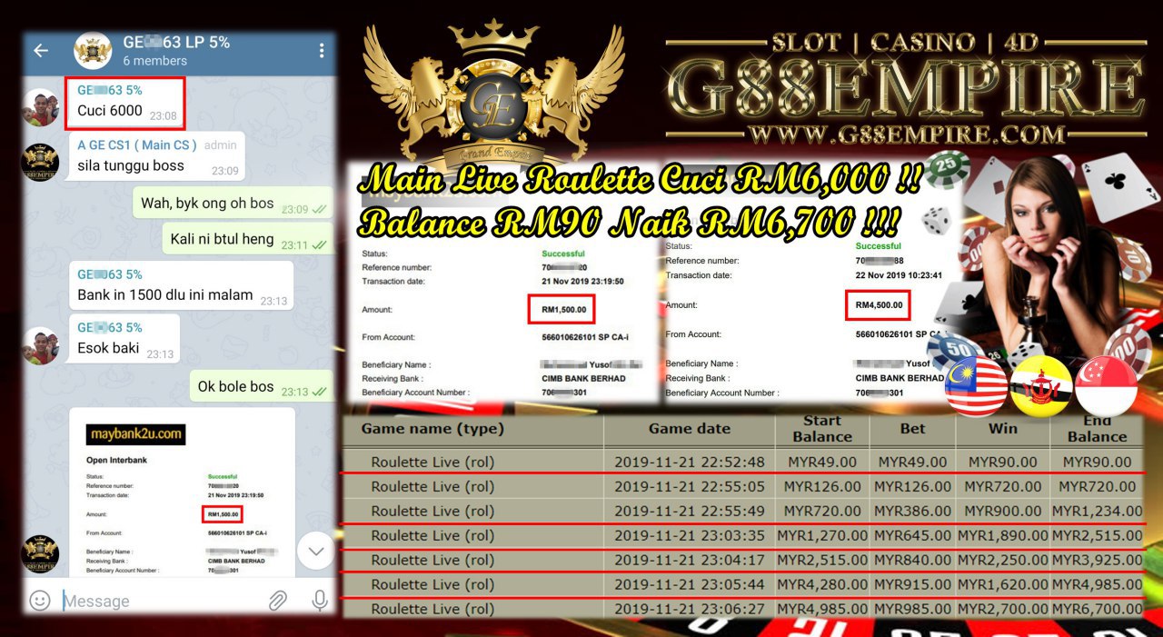The image size is (1163, 637).
Task: Select the 'Kali ni btul heng' message
Action: click(x=248, y=240)
